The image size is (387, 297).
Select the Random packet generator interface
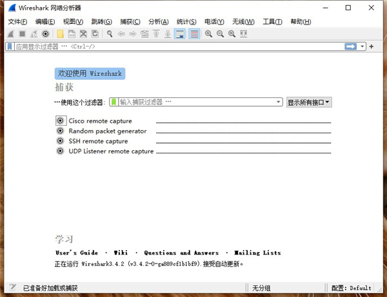pos(108,131)
